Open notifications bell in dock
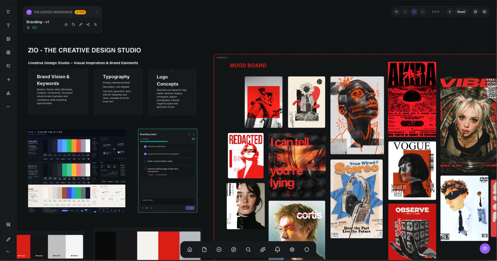Image resolution: width=497 pixels, height=261 pixels. 277,249
